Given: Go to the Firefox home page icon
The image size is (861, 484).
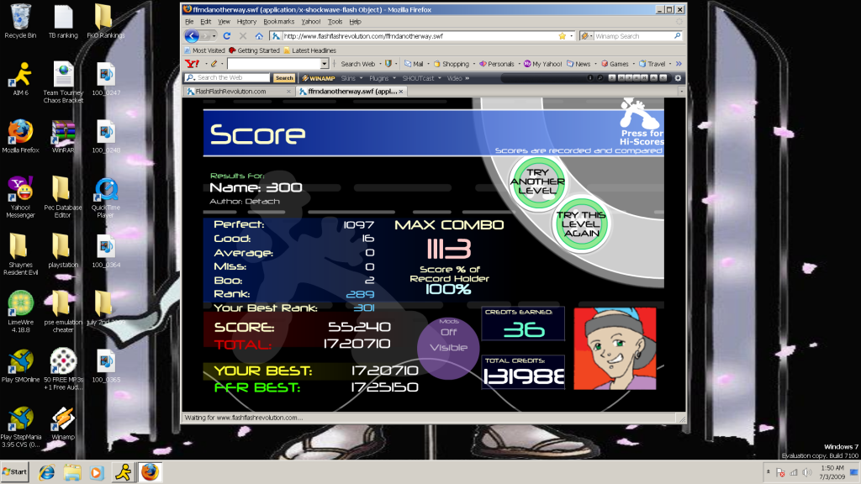Looking at the screenshot, I should (259, 36).
